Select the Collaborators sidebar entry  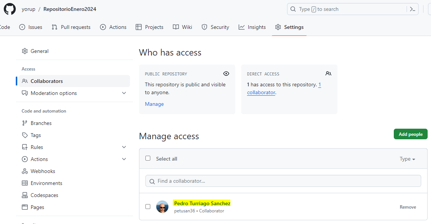[47, 81]
